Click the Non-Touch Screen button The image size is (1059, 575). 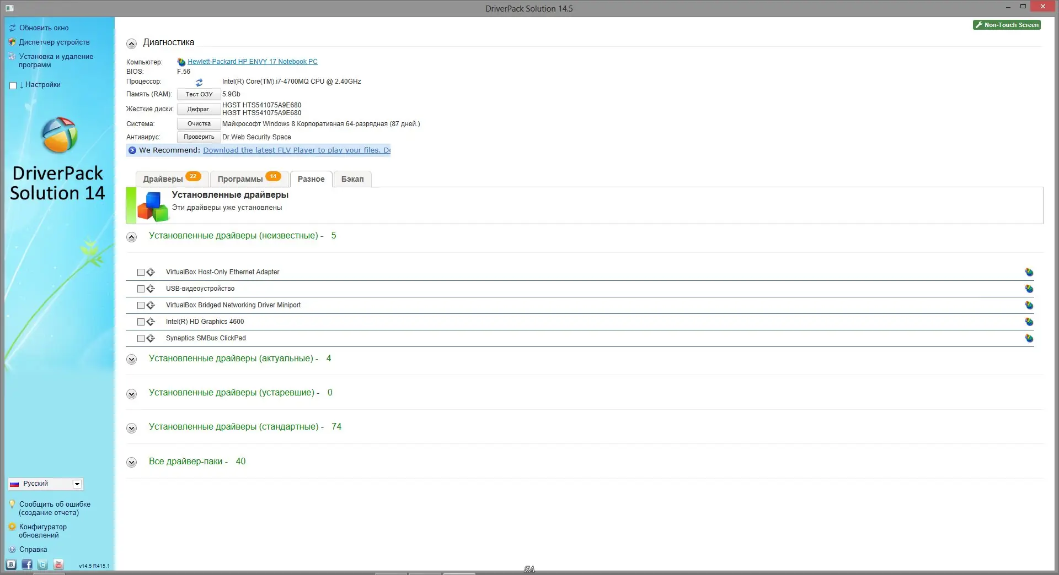(1007, 25)
